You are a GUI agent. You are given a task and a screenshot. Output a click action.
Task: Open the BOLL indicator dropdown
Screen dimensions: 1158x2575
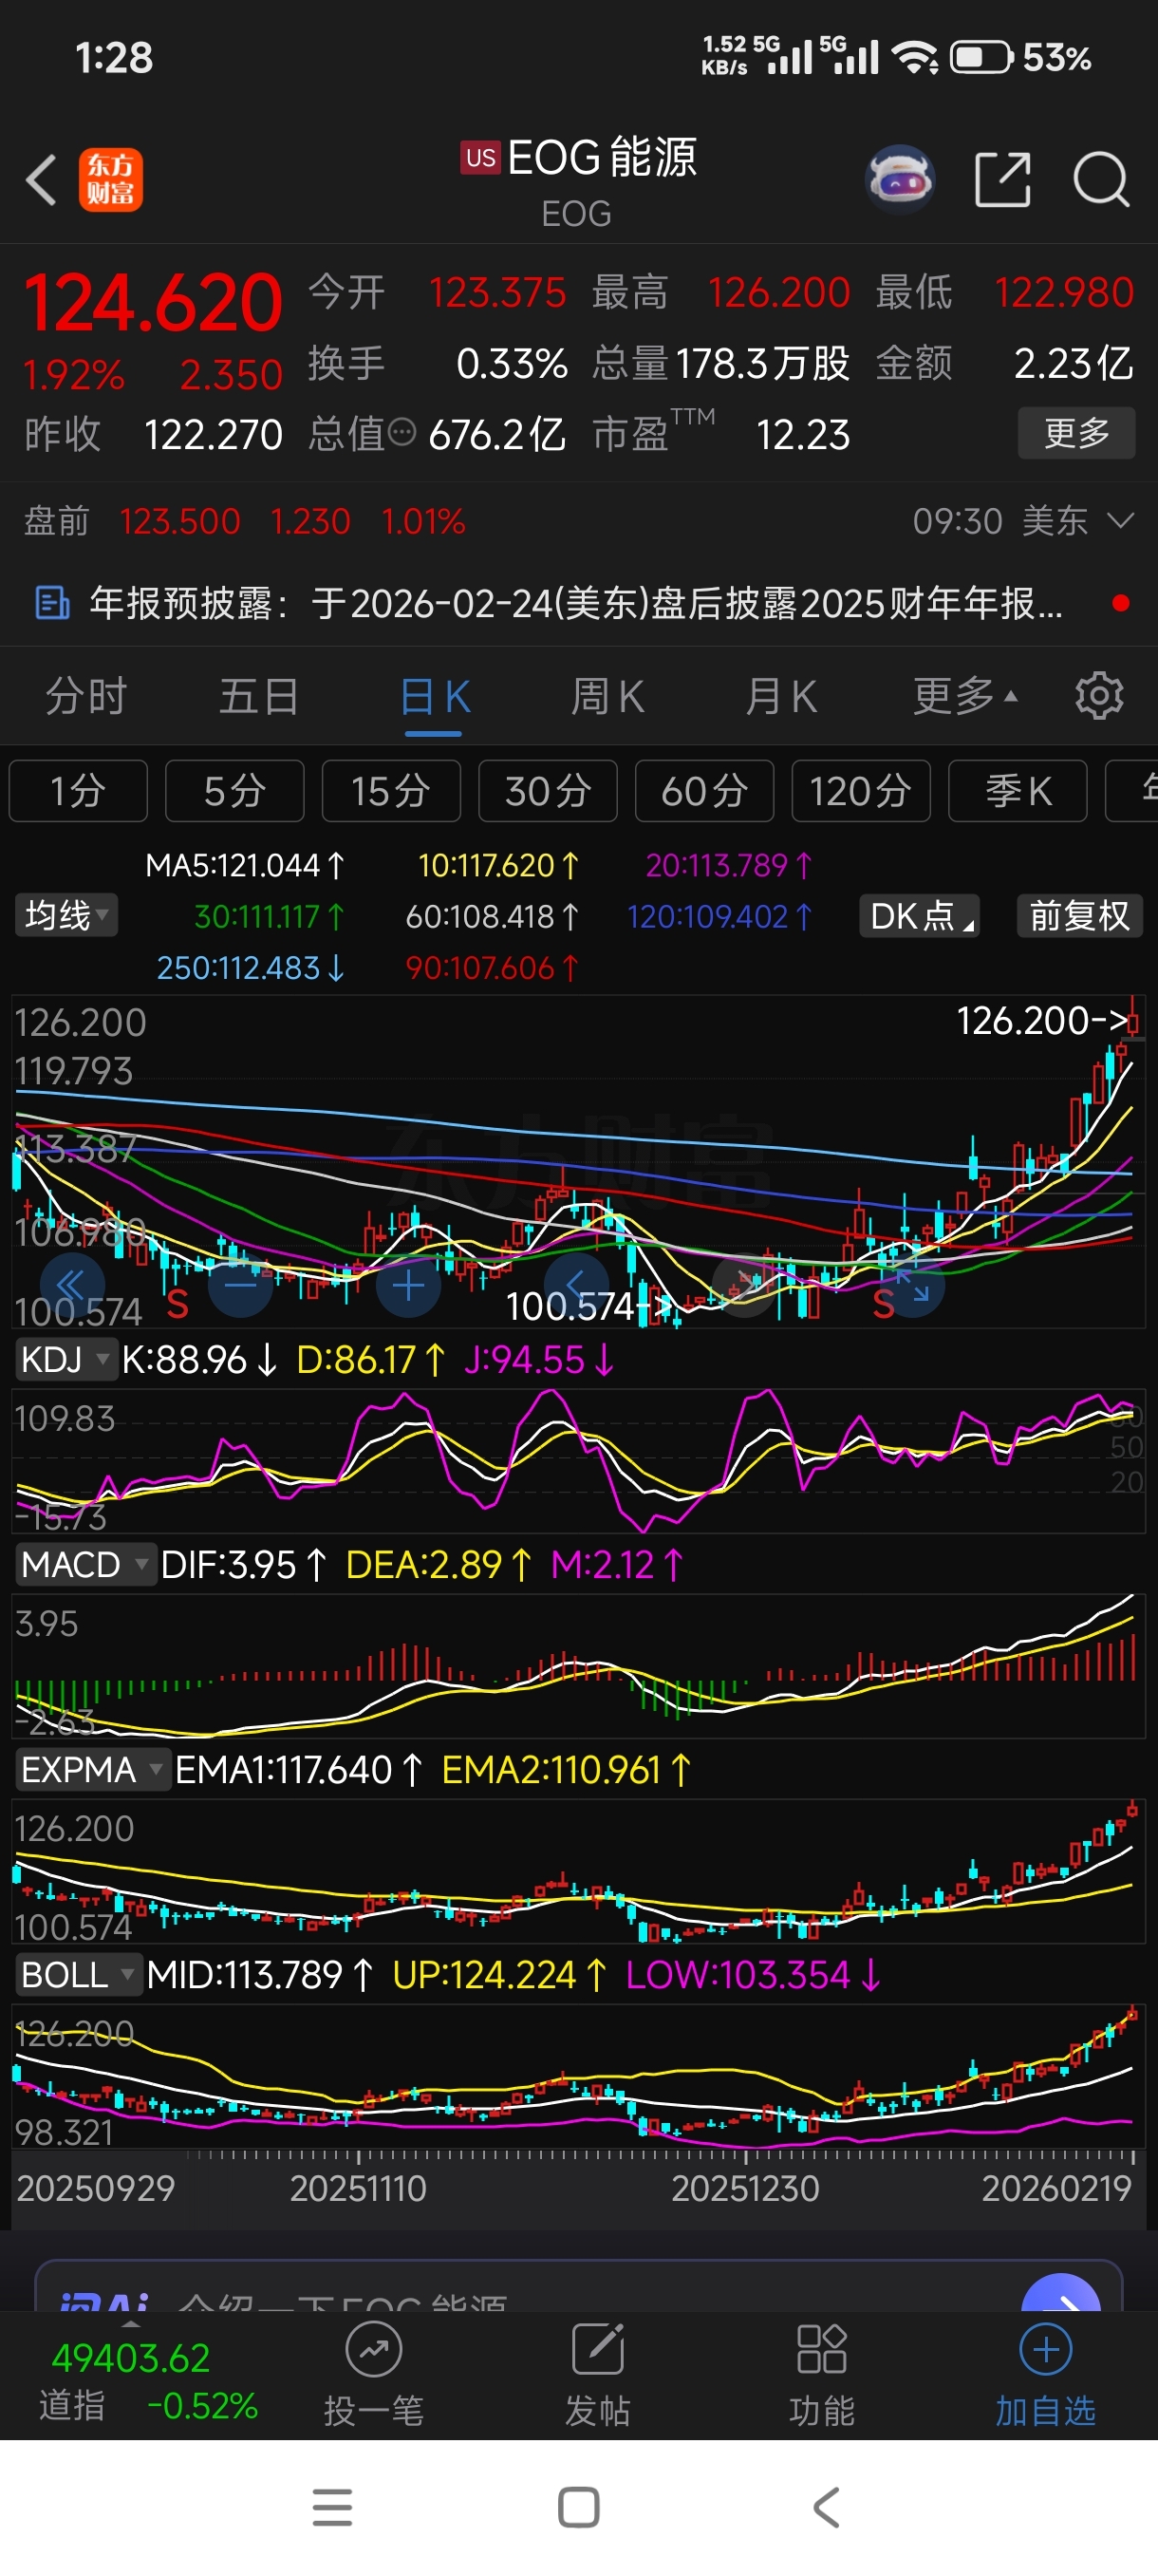point(78,1974)
